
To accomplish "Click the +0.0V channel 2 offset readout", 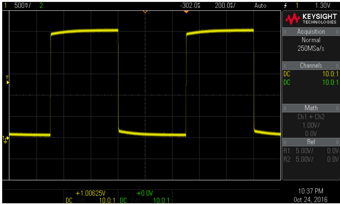I will pyautogui.click(x=145, y=193).
